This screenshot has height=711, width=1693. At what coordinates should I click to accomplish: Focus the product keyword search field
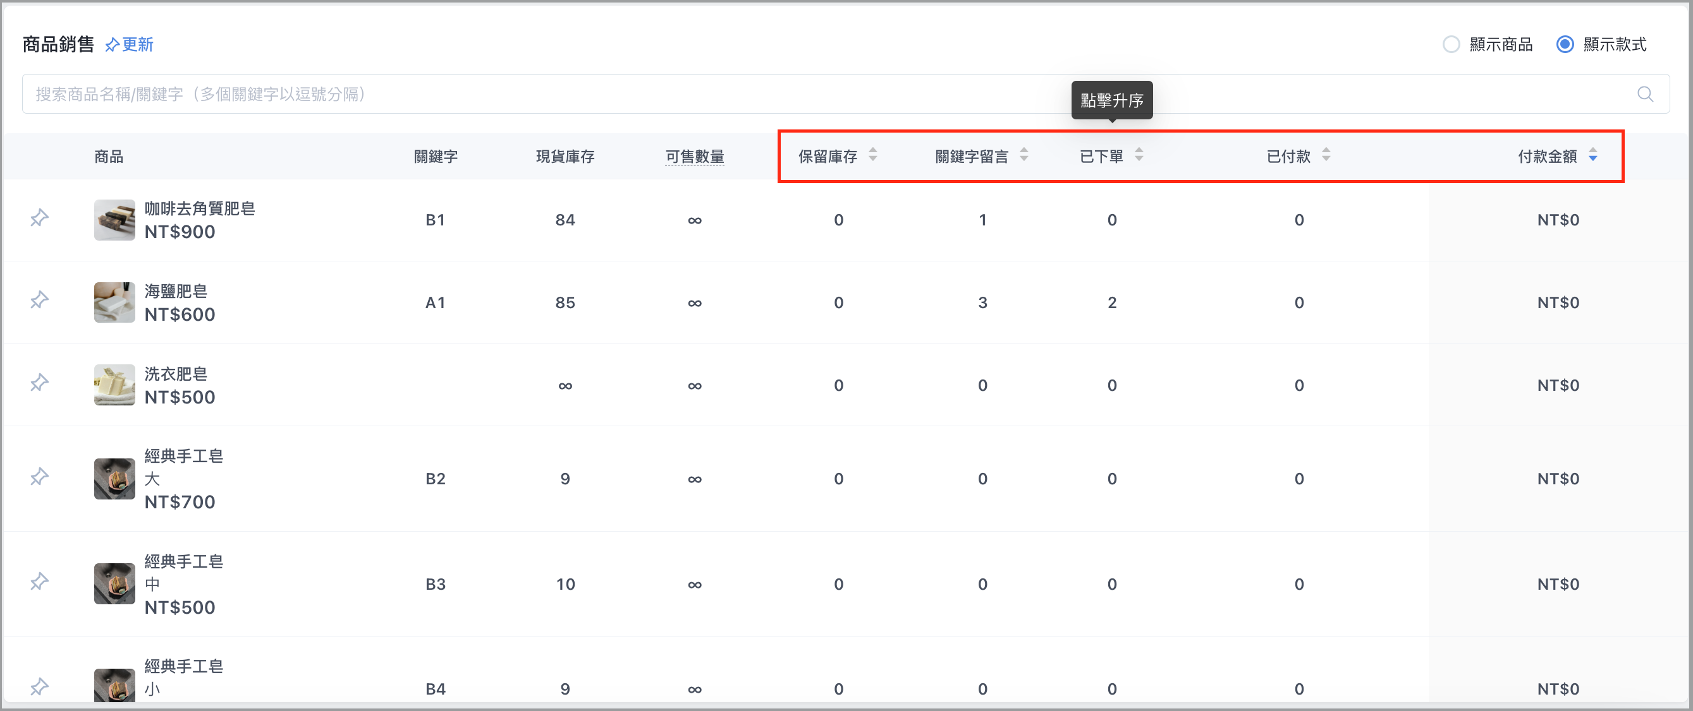coord(846,95)
